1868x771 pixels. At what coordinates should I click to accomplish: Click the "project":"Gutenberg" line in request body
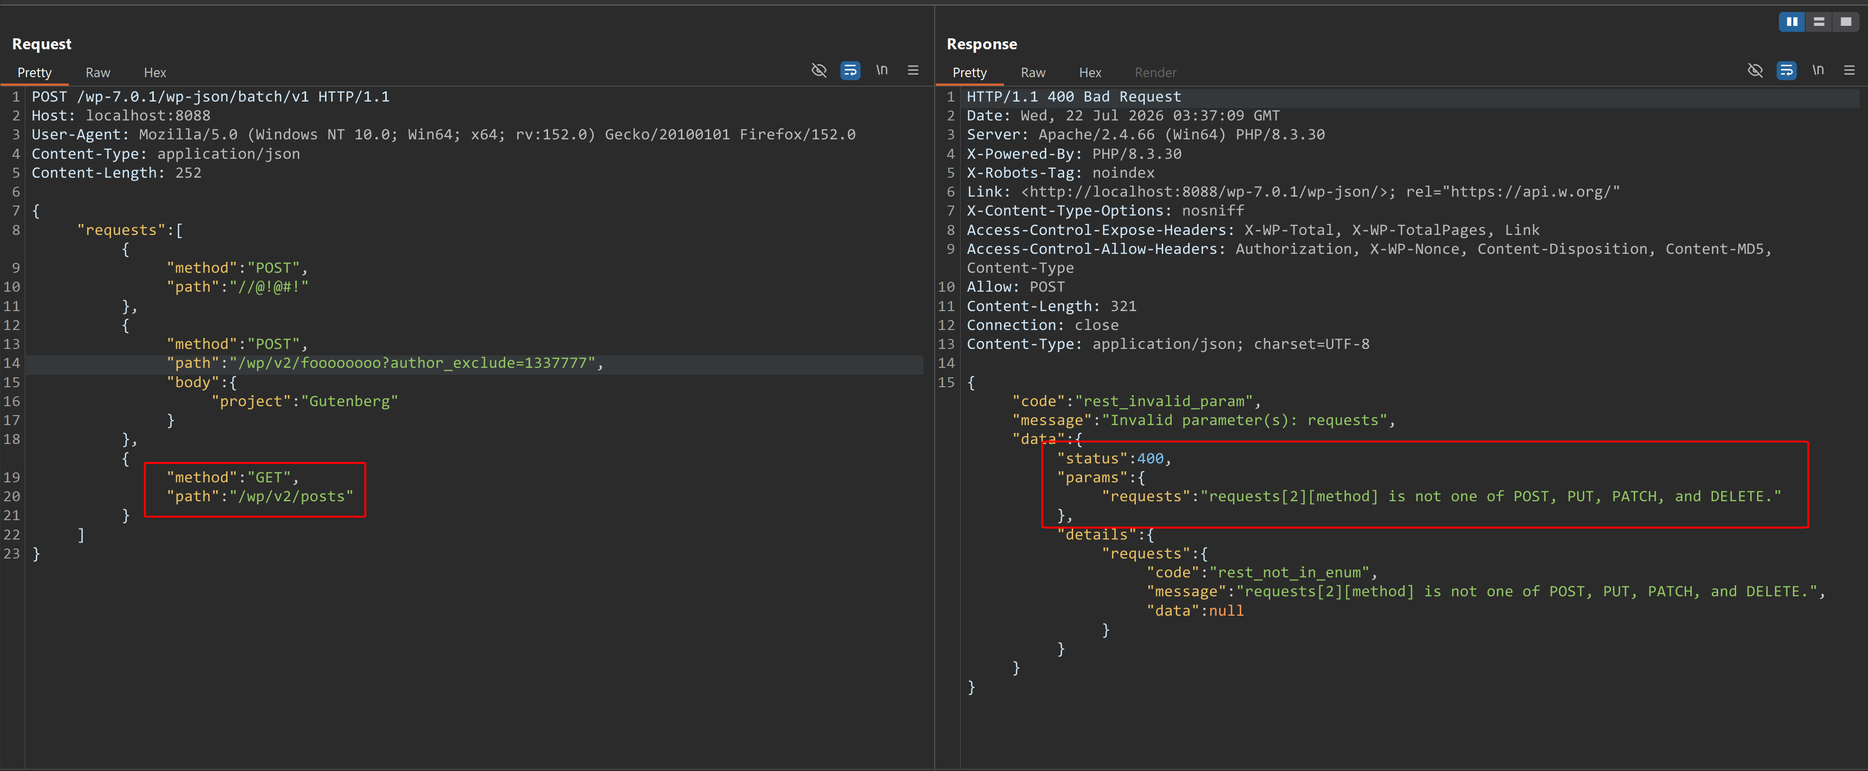(x=305, y=402)
